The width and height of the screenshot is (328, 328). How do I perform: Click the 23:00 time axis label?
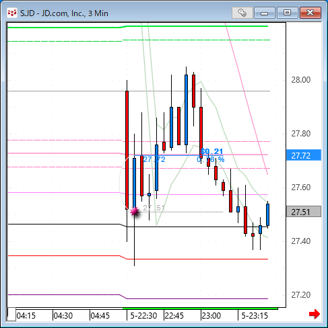[211, 316]
